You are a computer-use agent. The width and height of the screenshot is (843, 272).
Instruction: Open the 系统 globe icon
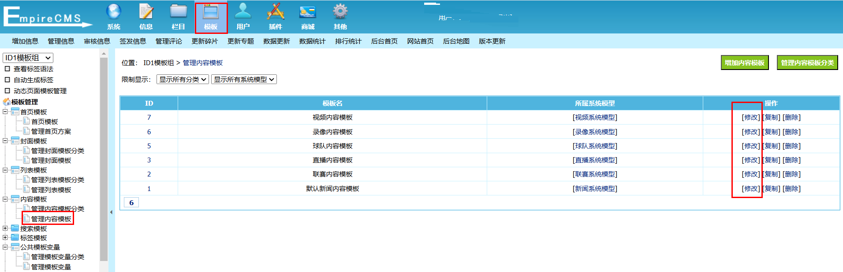[114, 12]
